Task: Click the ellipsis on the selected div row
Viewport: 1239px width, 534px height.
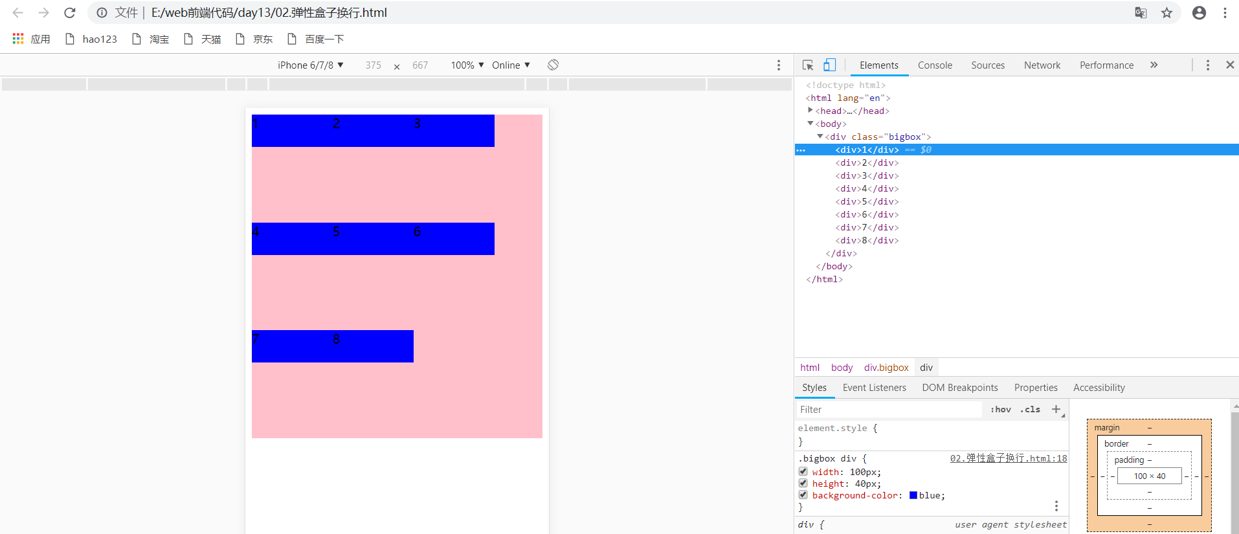Action: (801, 150)
